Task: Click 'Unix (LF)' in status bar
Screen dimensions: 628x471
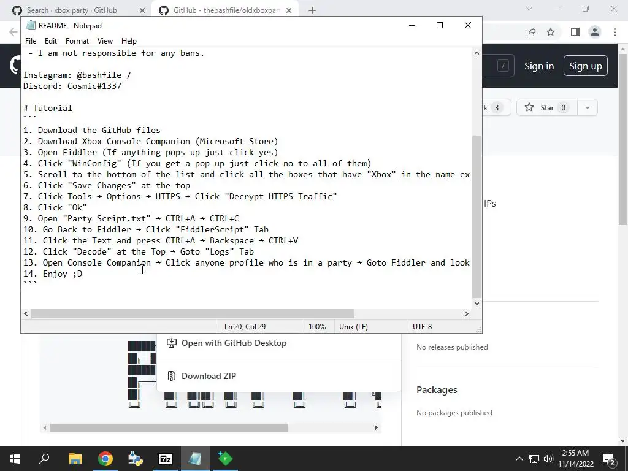Action: [353, 327]
